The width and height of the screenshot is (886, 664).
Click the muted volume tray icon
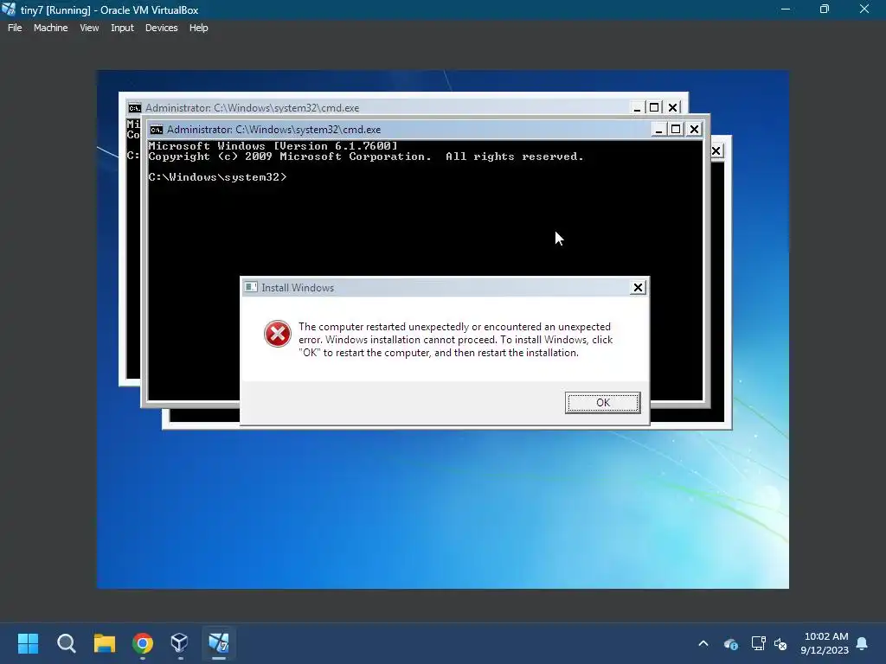[x=781, y=643]
